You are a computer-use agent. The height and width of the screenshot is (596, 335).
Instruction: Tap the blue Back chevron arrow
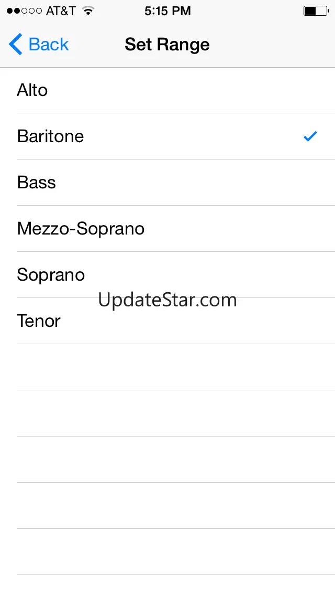click(15, 45)
